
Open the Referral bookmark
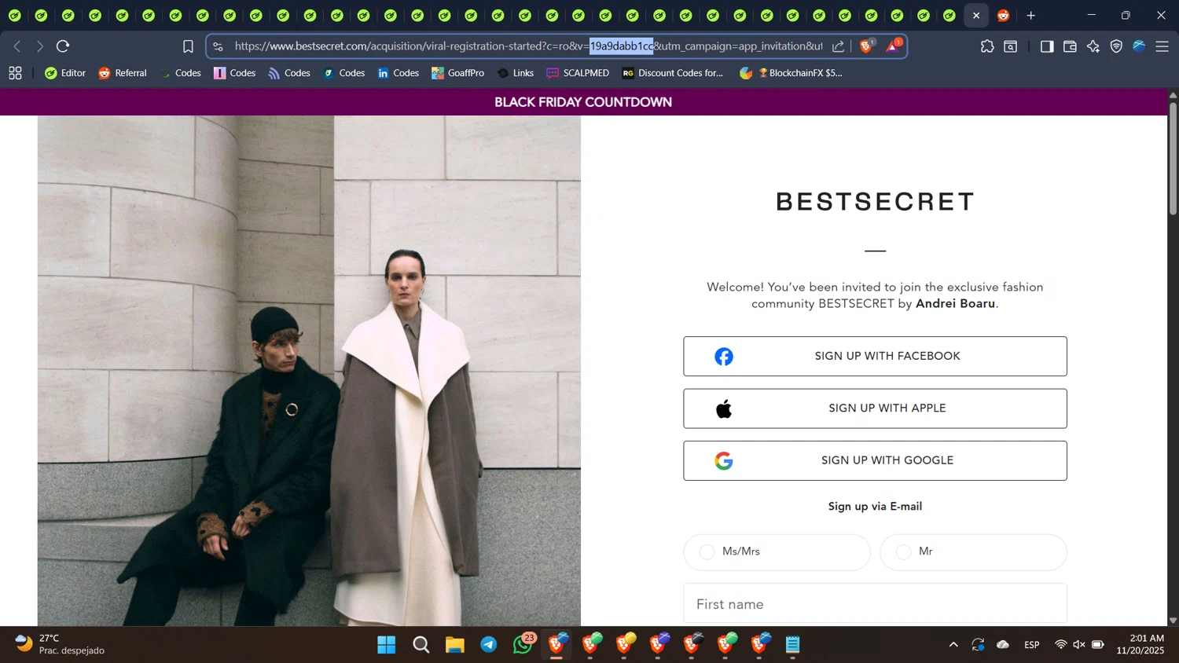click(123, 73)
